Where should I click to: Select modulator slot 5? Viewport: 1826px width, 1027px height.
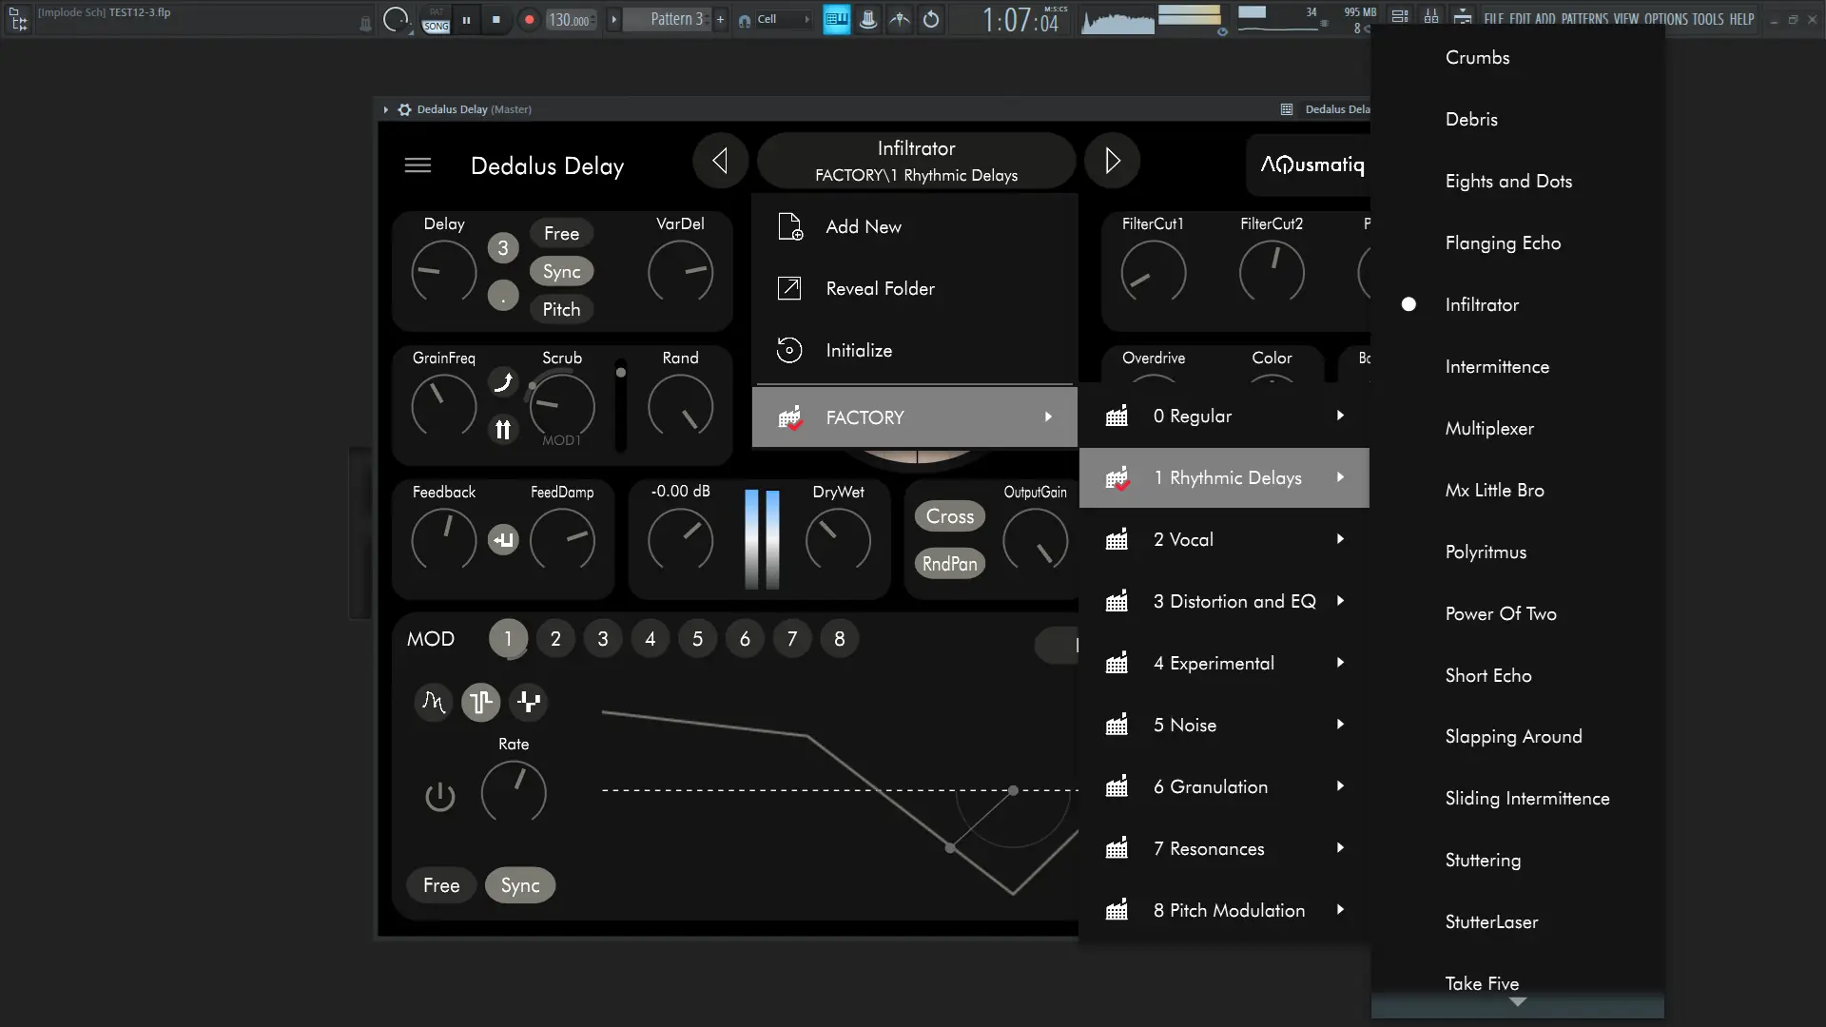[697, 639]
